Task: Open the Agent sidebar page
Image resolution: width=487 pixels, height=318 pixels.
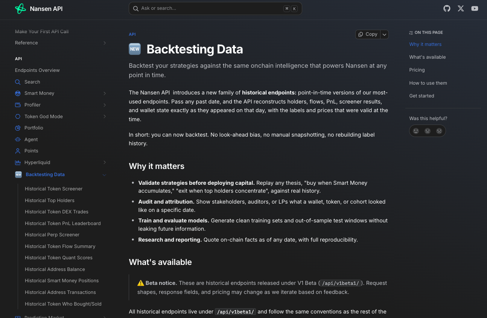Action: [x=31, y=140]
